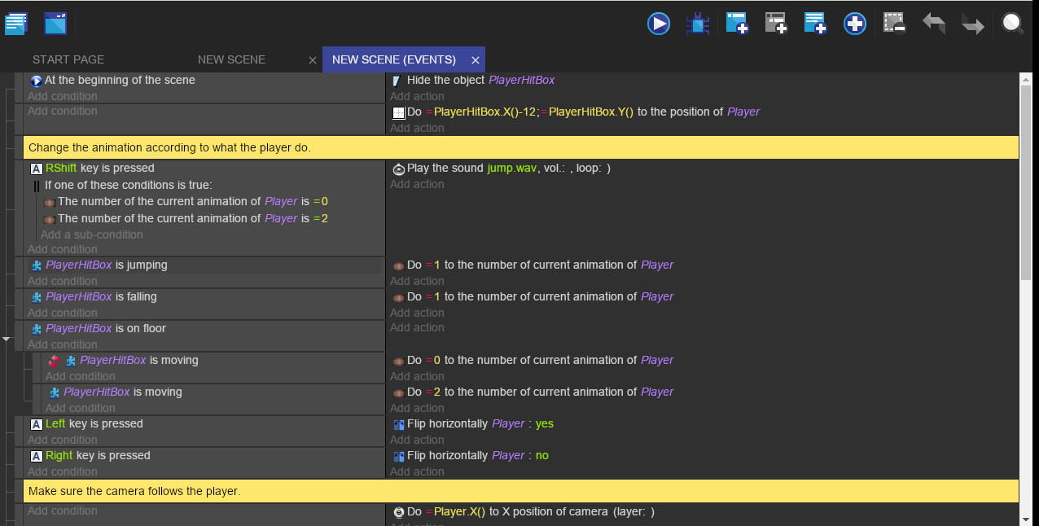Click the keyboard icon beside Right key
The image size is (1039, 526).
click(x=36, y=456)
